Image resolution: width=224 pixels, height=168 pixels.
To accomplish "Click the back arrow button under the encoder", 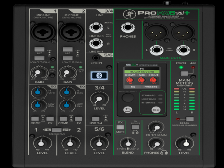I will [x=128, y=110].
